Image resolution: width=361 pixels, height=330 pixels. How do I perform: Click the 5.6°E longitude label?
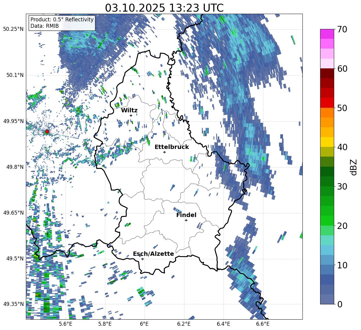[65, 324]
